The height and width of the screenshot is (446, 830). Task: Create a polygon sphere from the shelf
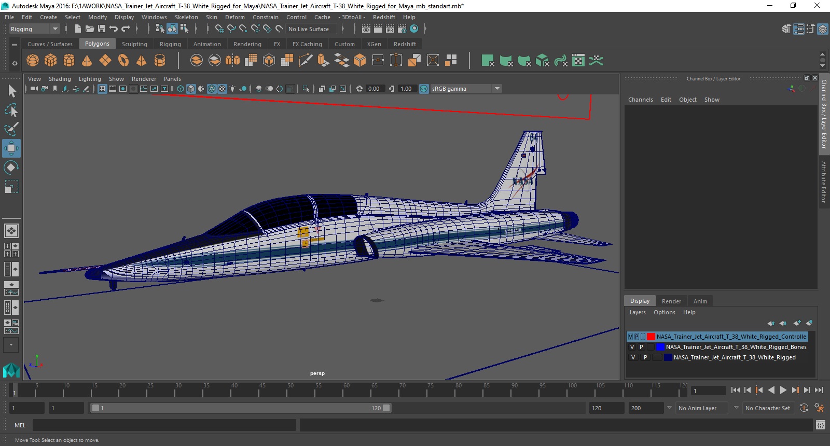pyautogui.click(x=33, y=61)
